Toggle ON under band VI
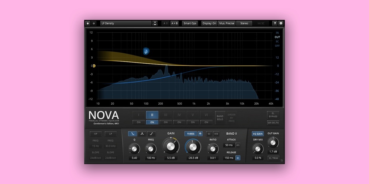Screen dimensions: 369x184 point(206,122)
